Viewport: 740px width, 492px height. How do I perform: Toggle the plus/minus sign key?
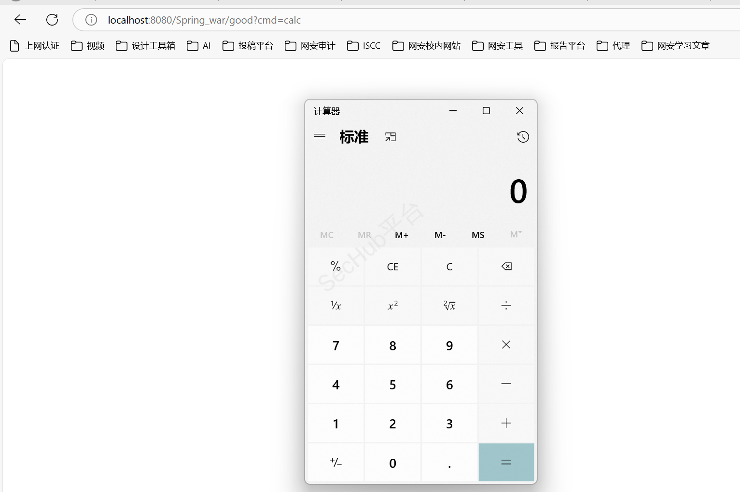[x=336, y=463]
